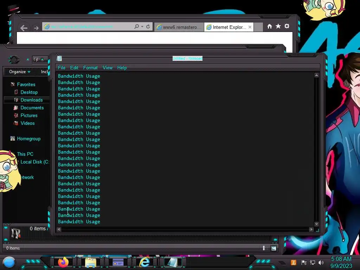Click the Downloads folder icon in sidebar
This screenshot has width=360, height=270.
tap(16, 100)
